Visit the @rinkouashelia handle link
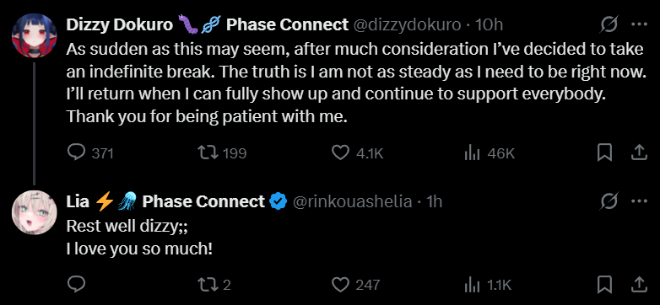Viewport: 660px width, 305px height. pos(352,201)
